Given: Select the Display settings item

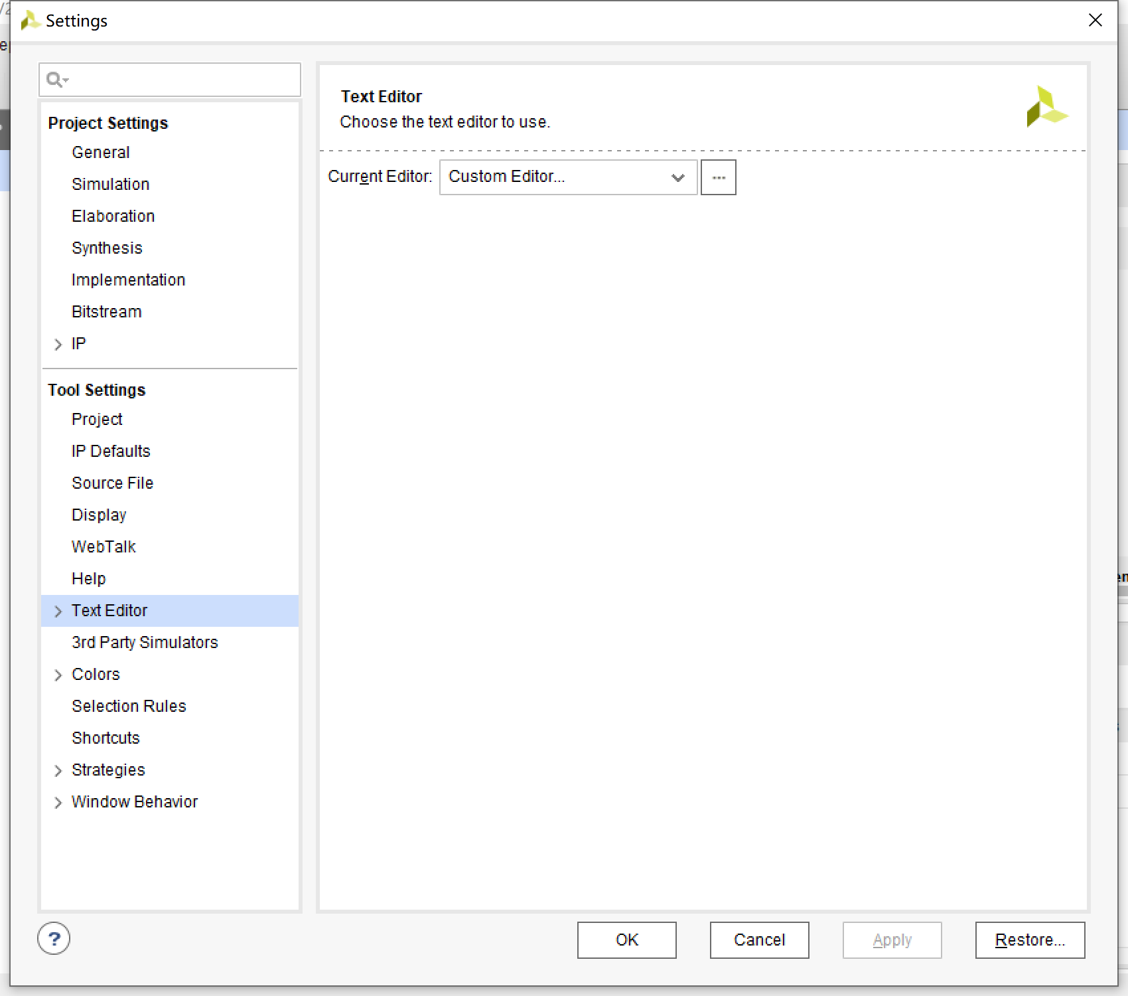Looking at the screenshot, I should (x=100, y=515).
